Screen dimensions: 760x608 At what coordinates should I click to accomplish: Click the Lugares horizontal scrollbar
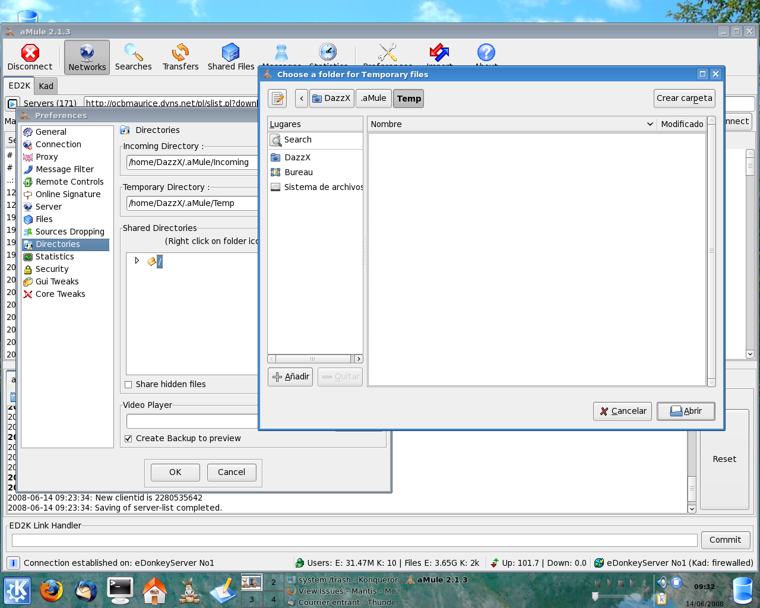(x=313, y=359)
